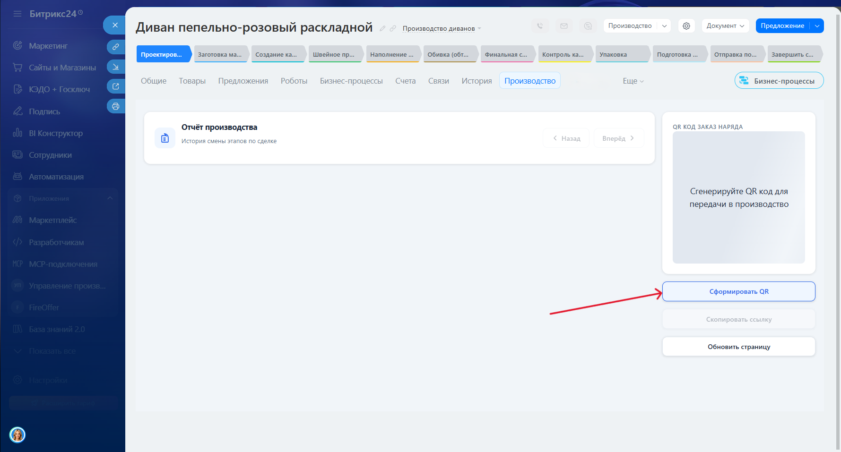Click the Бизнес-процессы pill button
841x452 pixels.
point(779,81)
